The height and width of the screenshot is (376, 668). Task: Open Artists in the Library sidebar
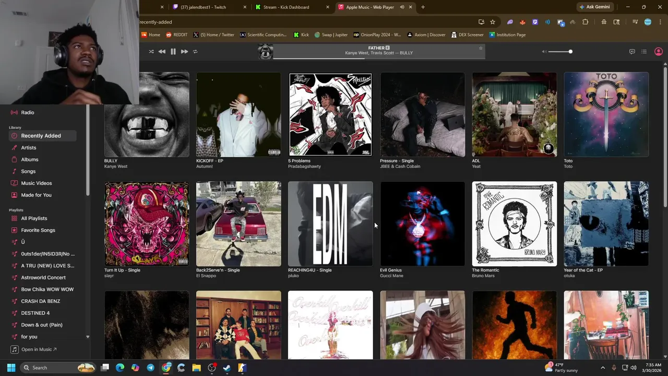[29, 148]
